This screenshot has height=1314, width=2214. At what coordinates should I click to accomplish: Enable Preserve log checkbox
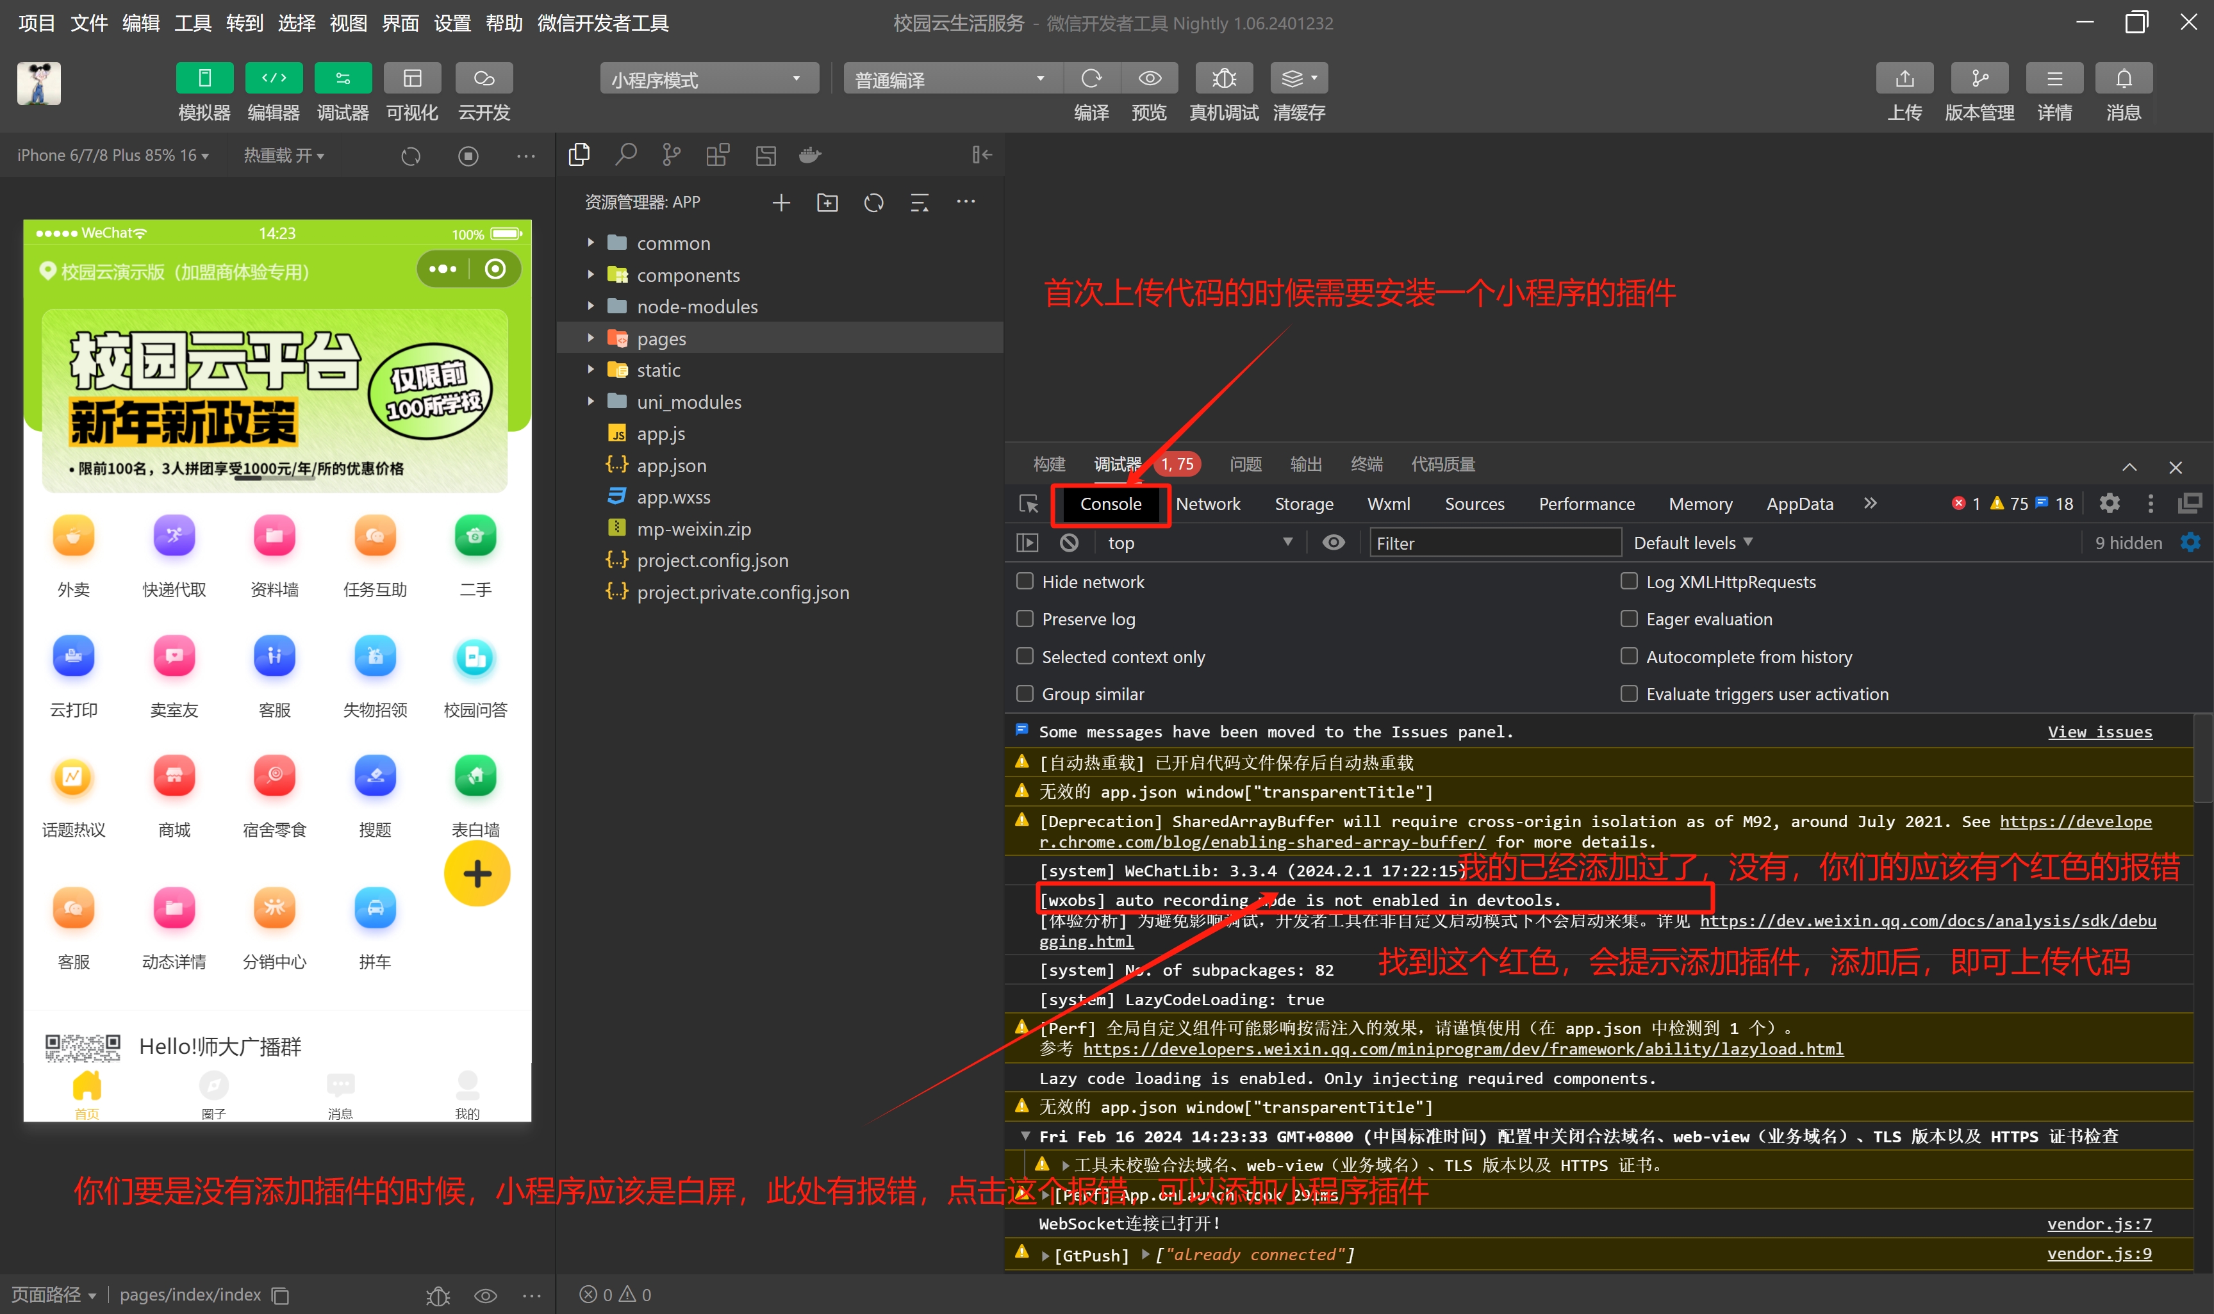1025,618
